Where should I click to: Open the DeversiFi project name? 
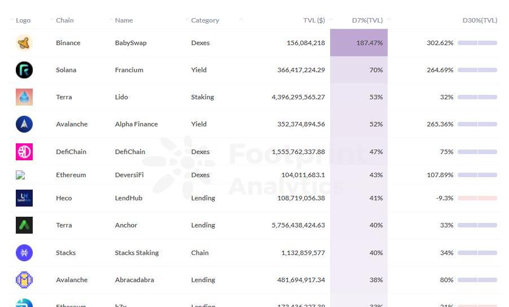(x=129, y=175)
